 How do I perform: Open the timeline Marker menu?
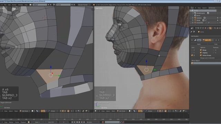point(11,122)
